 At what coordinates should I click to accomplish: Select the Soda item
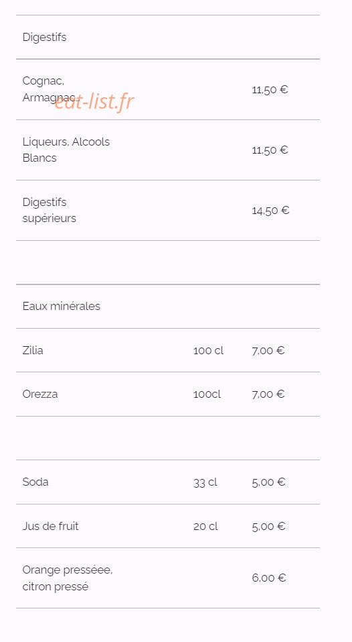[35, 482]
